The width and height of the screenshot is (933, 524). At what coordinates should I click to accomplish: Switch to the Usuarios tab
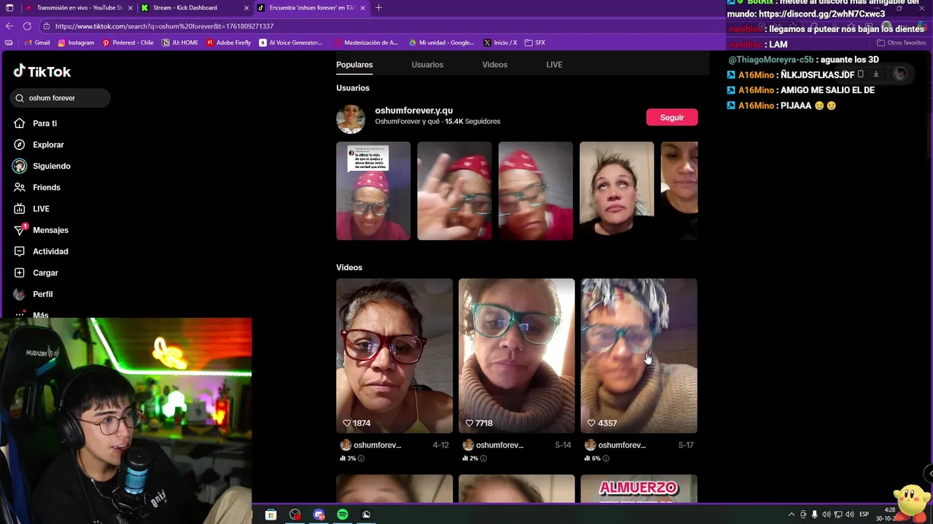427,65
